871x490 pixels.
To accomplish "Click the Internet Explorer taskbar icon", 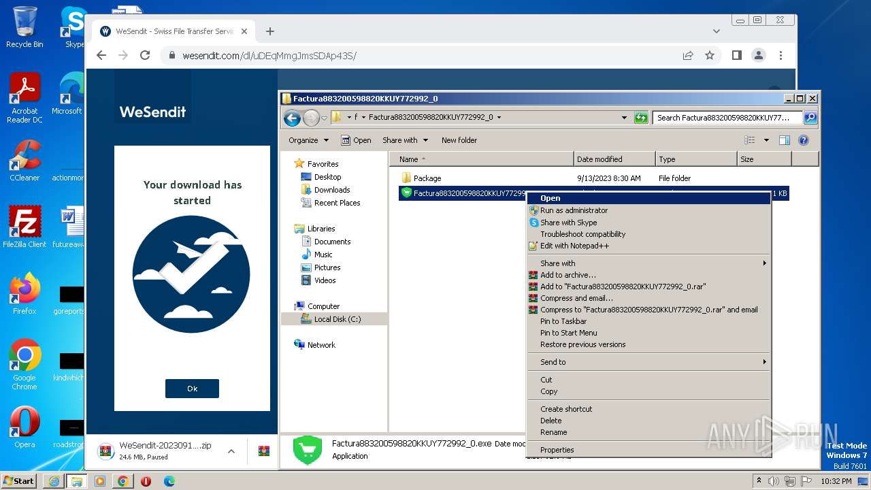I will coord(54,481).
